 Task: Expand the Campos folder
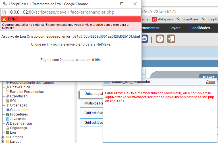pyautogui.click(x=3, y=137)
